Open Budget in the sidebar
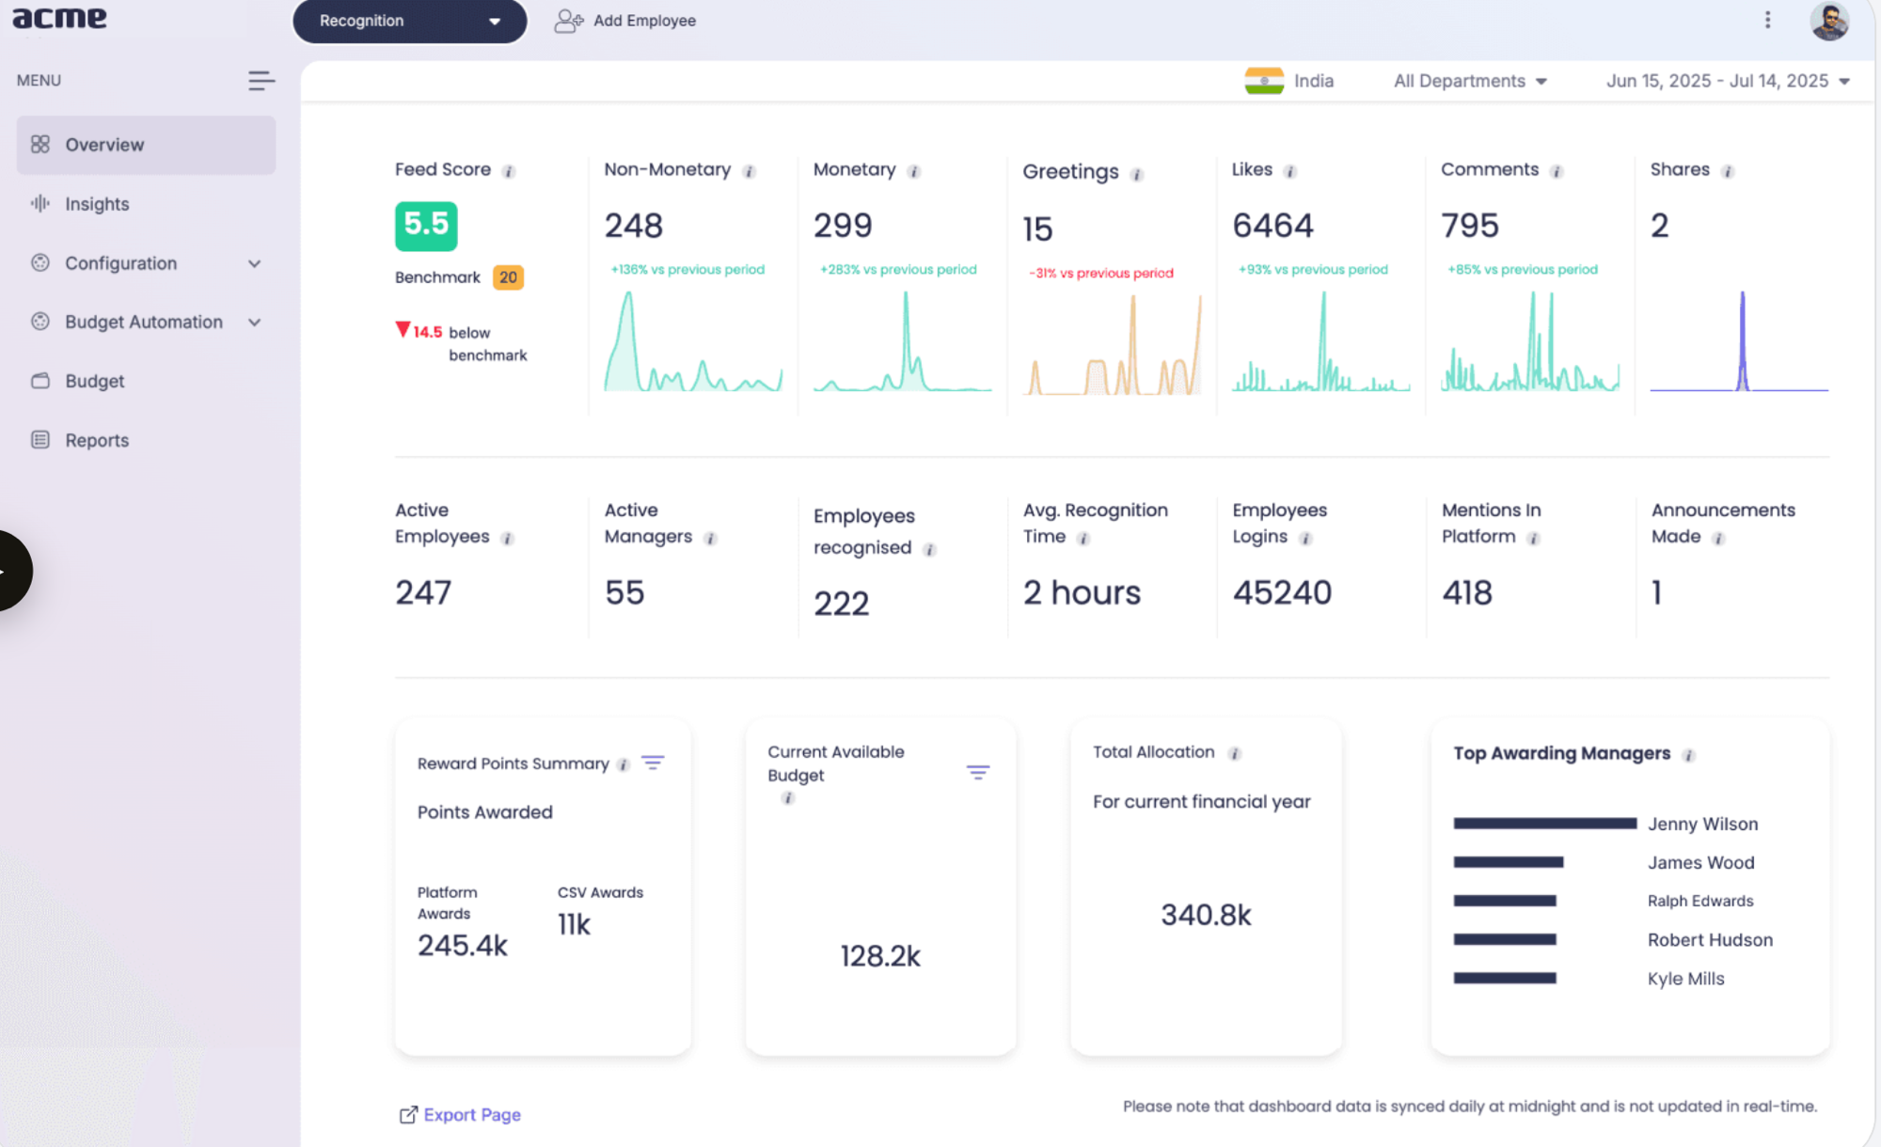Screen dimensions: 1881x1147 [146, 381]
